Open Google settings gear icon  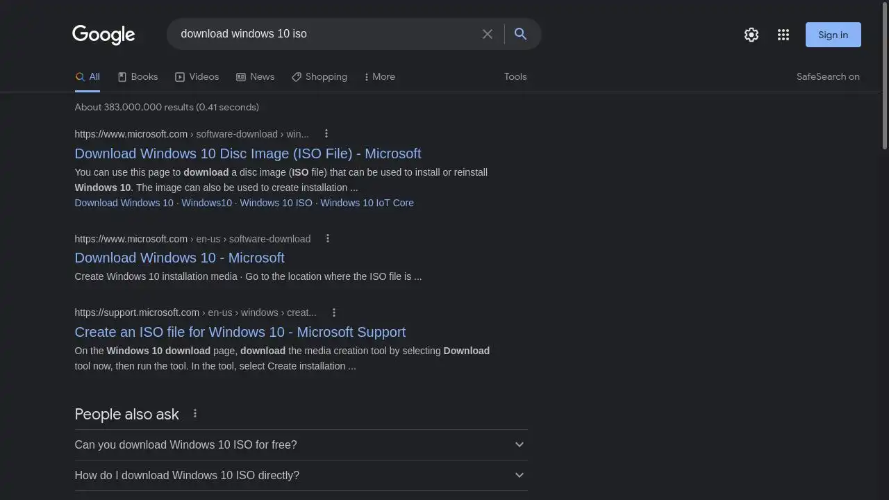tap(751, 35)
